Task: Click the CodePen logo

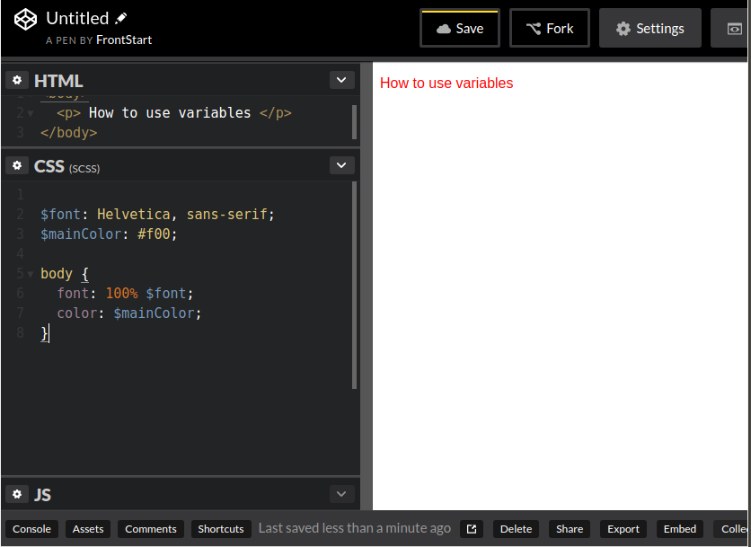Action: point(24,18)
